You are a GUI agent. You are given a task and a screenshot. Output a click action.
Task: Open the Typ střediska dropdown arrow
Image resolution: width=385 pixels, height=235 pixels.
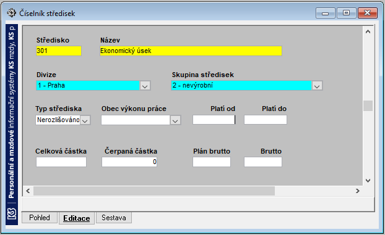(85, 120)
